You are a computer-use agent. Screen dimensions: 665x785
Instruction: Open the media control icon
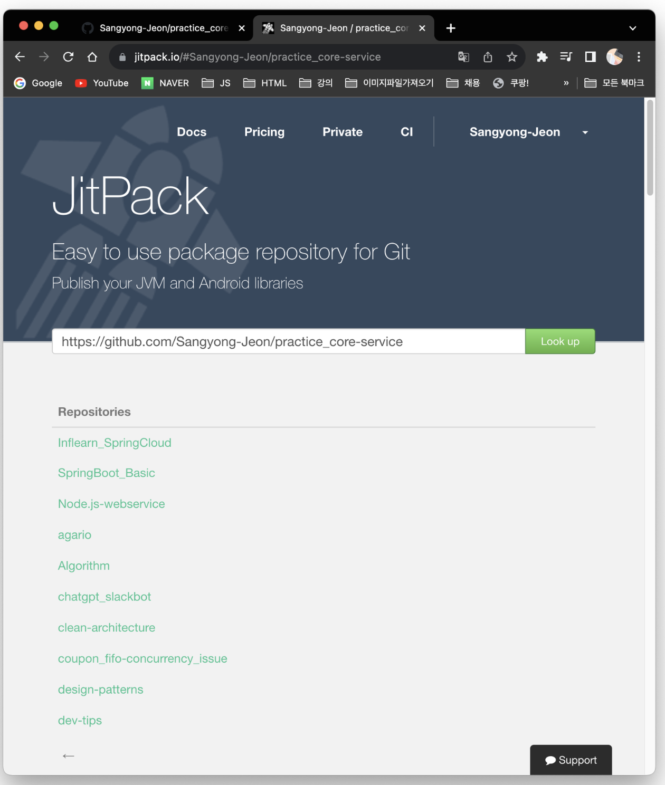(566, 57)
